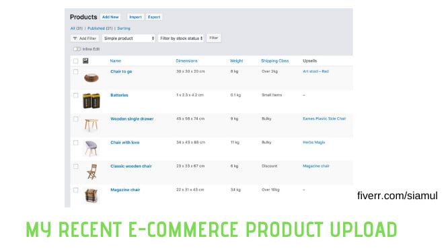Image resolution: width=444 pixels, height=249 pixels.
Task: Click the Batteries thumbnail image
Action: point(91,100)
